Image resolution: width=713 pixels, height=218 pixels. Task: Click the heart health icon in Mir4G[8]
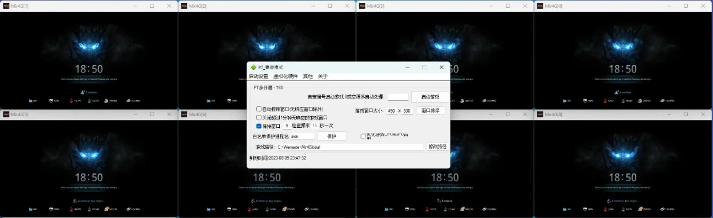click(x=585, y=209)
